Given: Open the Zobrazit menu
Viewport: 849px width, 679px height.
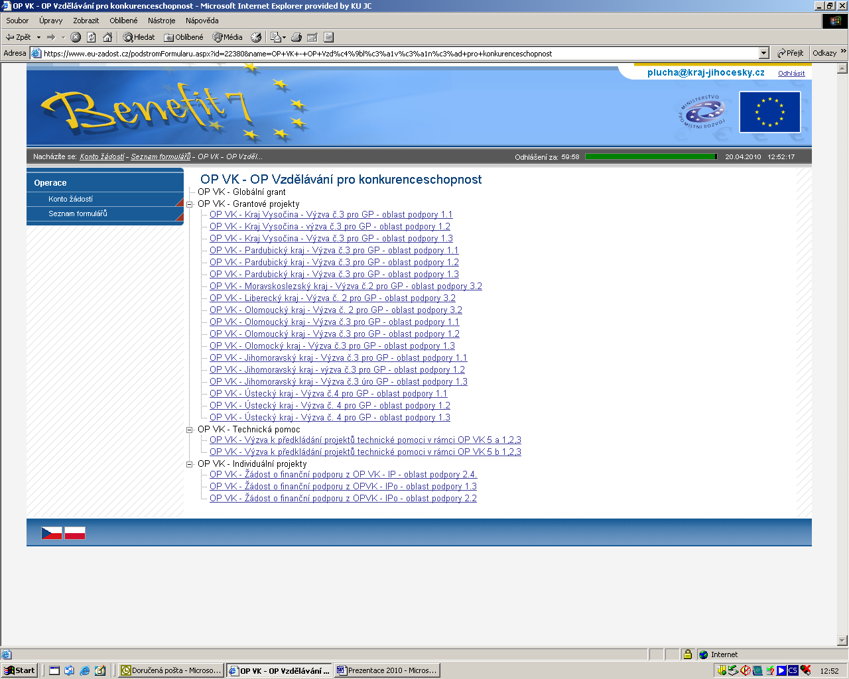Looking at the screenshot, I should [x=86, y=21].
